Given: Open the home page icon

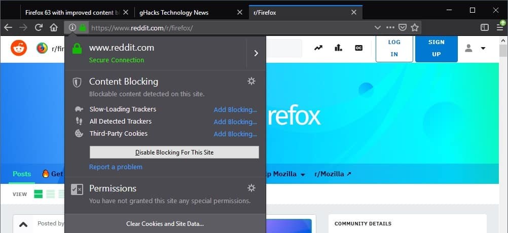Looking at the screenshot, I should (54, 28).
